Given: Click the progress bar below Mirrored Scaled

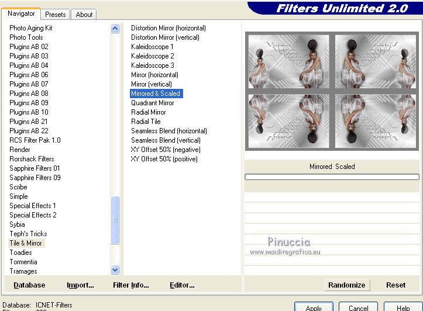Looking at the screenshot, I should click(x=332, y=177).
